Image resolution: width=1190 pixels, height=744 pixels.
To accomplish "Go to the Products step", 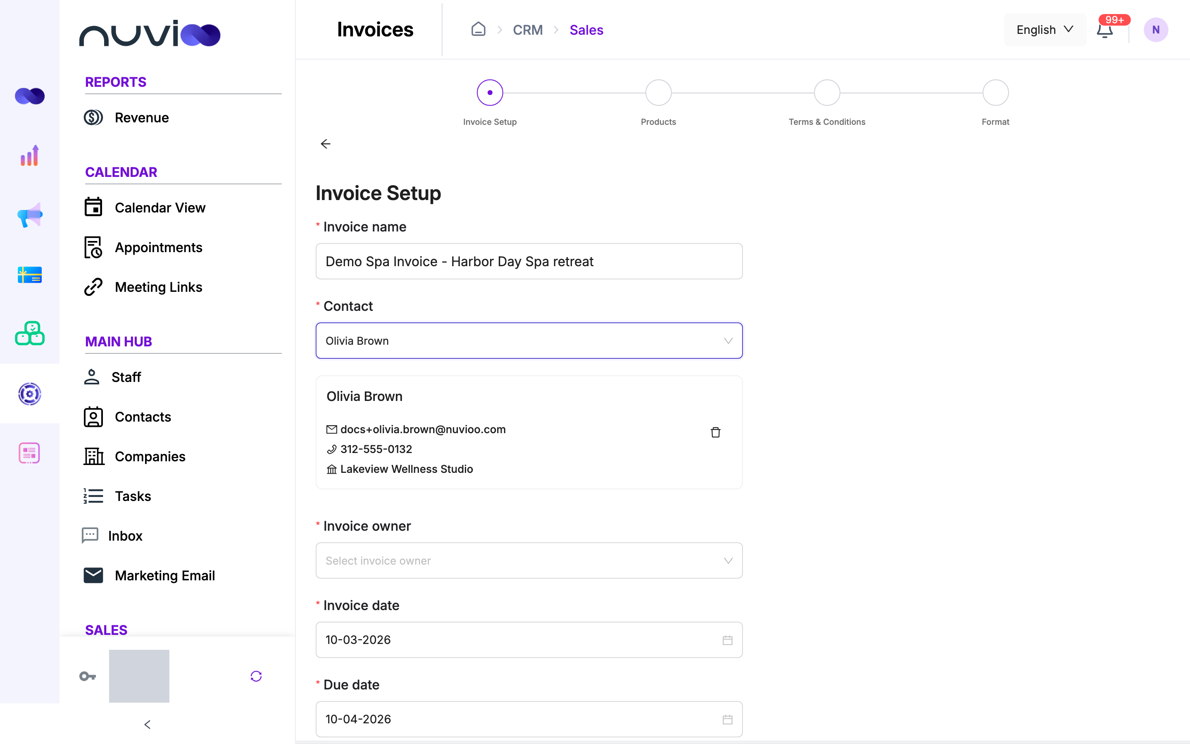I will tap(658, 93).
